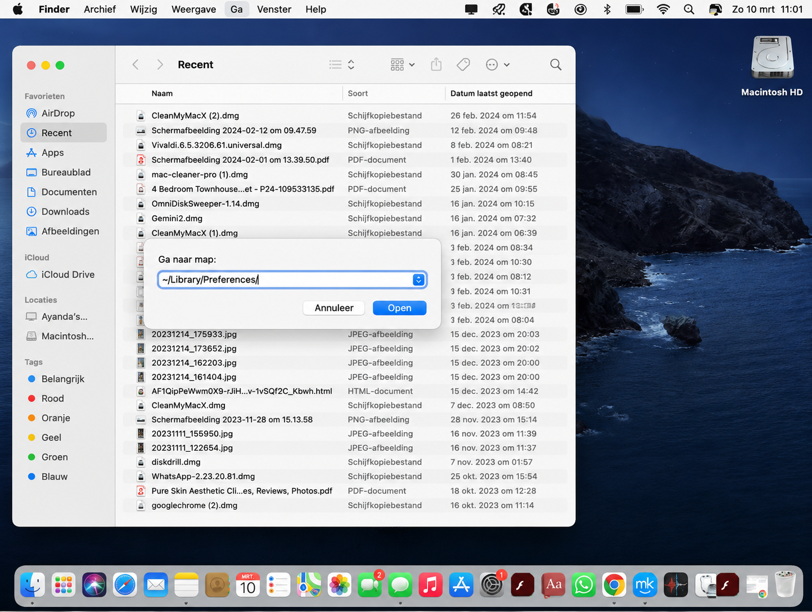Click the Open button in the dialog
Screen dimensions: 812x612
click(399, 308)
